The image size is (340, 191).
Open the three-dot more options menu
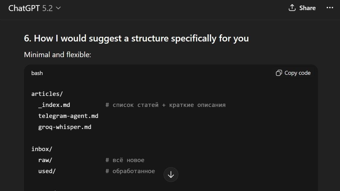(330, 8)
